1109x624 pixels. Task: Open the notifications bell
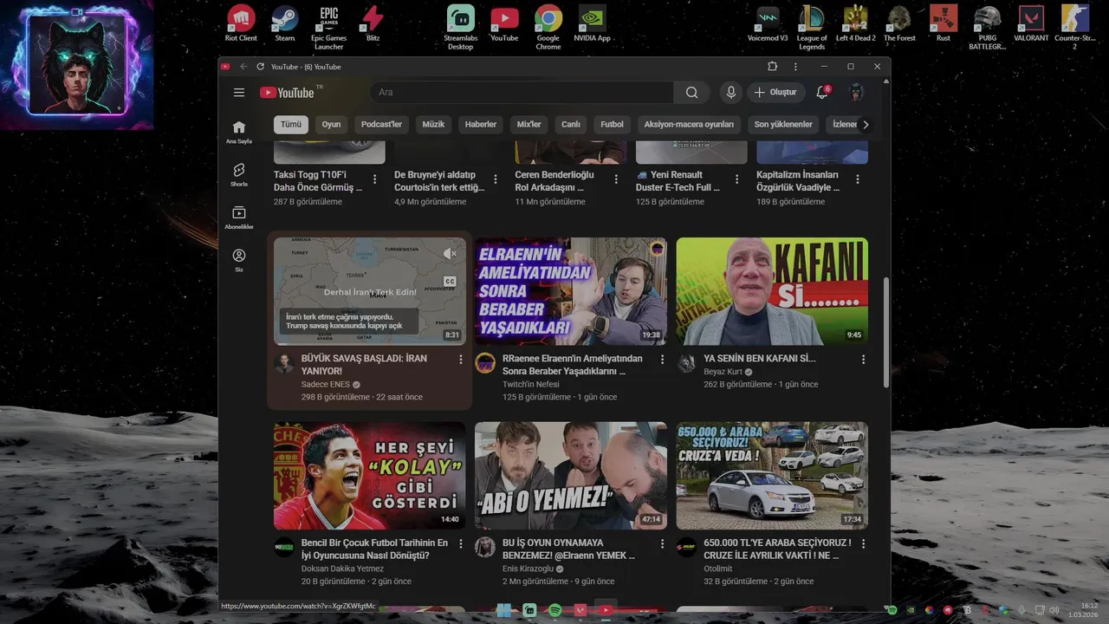(822, 93)
